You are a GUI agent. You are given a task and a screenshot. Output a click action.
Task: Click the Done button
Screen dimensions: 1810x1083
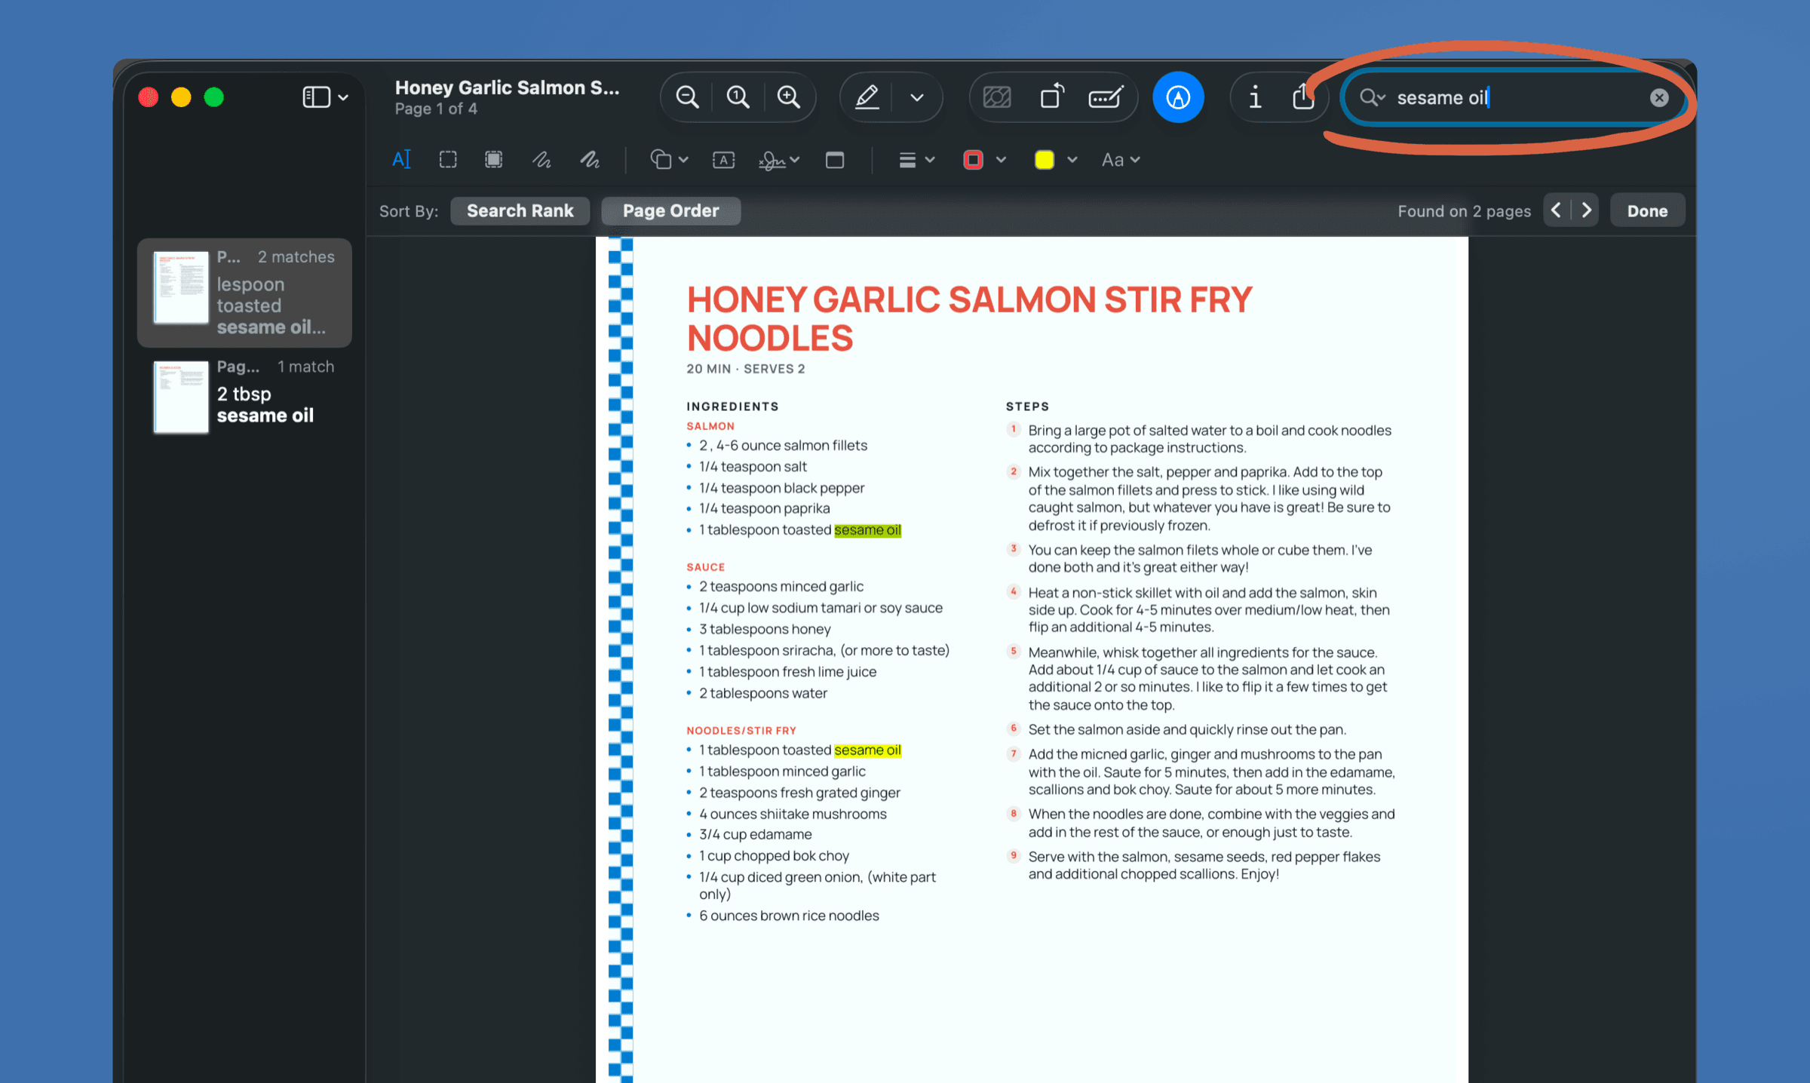pos(1647,210)
